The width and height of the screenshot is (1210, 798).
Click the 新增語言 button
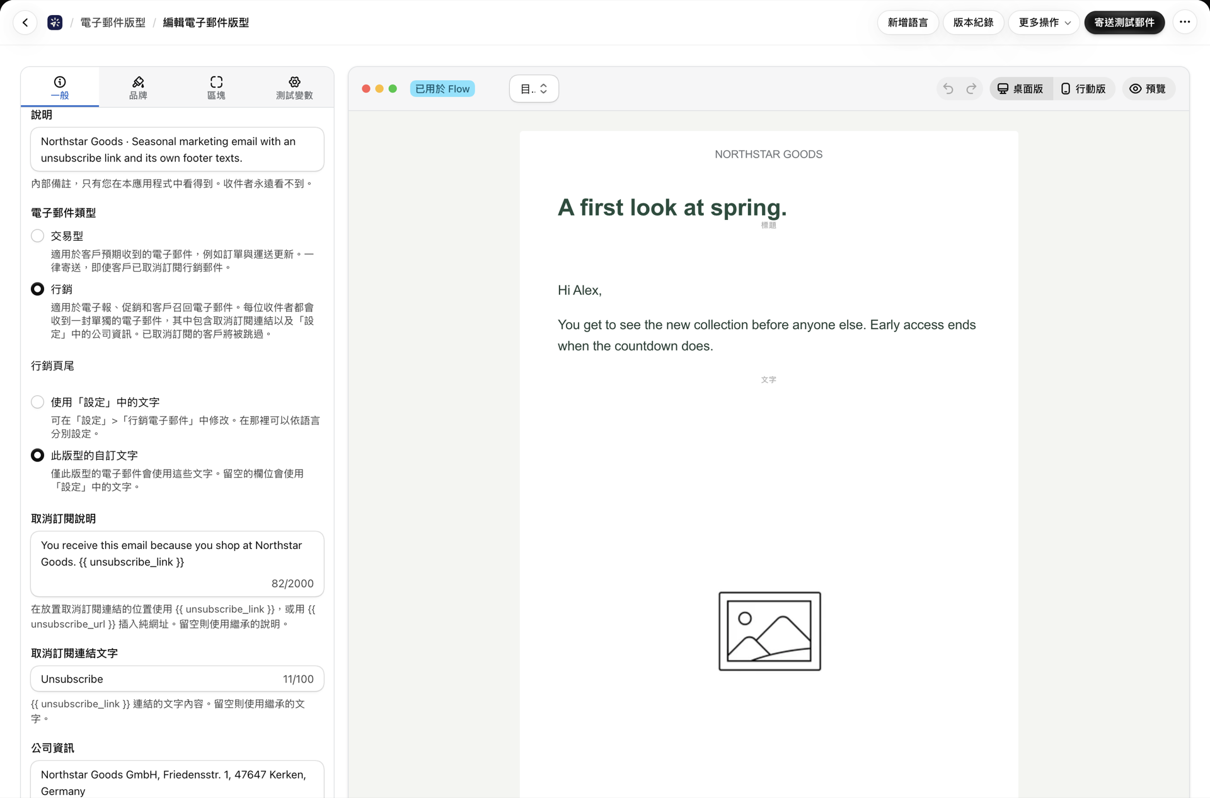907,23
